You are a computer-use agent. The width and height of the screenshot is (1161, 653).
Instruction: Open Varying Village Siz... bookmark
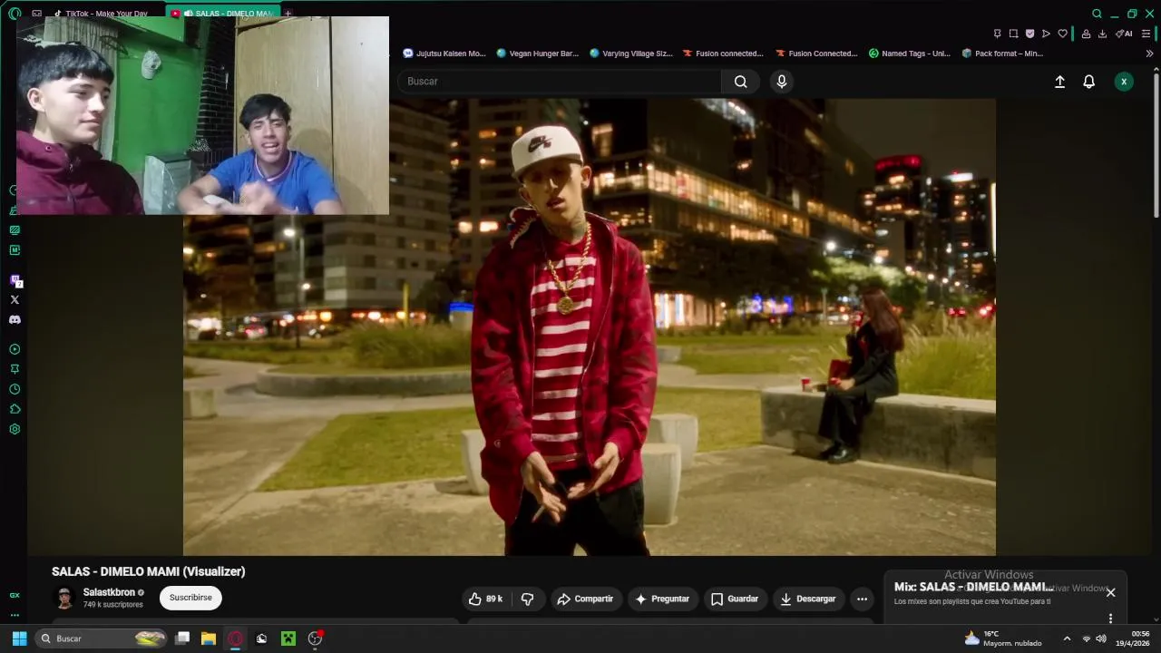(631, 54)
